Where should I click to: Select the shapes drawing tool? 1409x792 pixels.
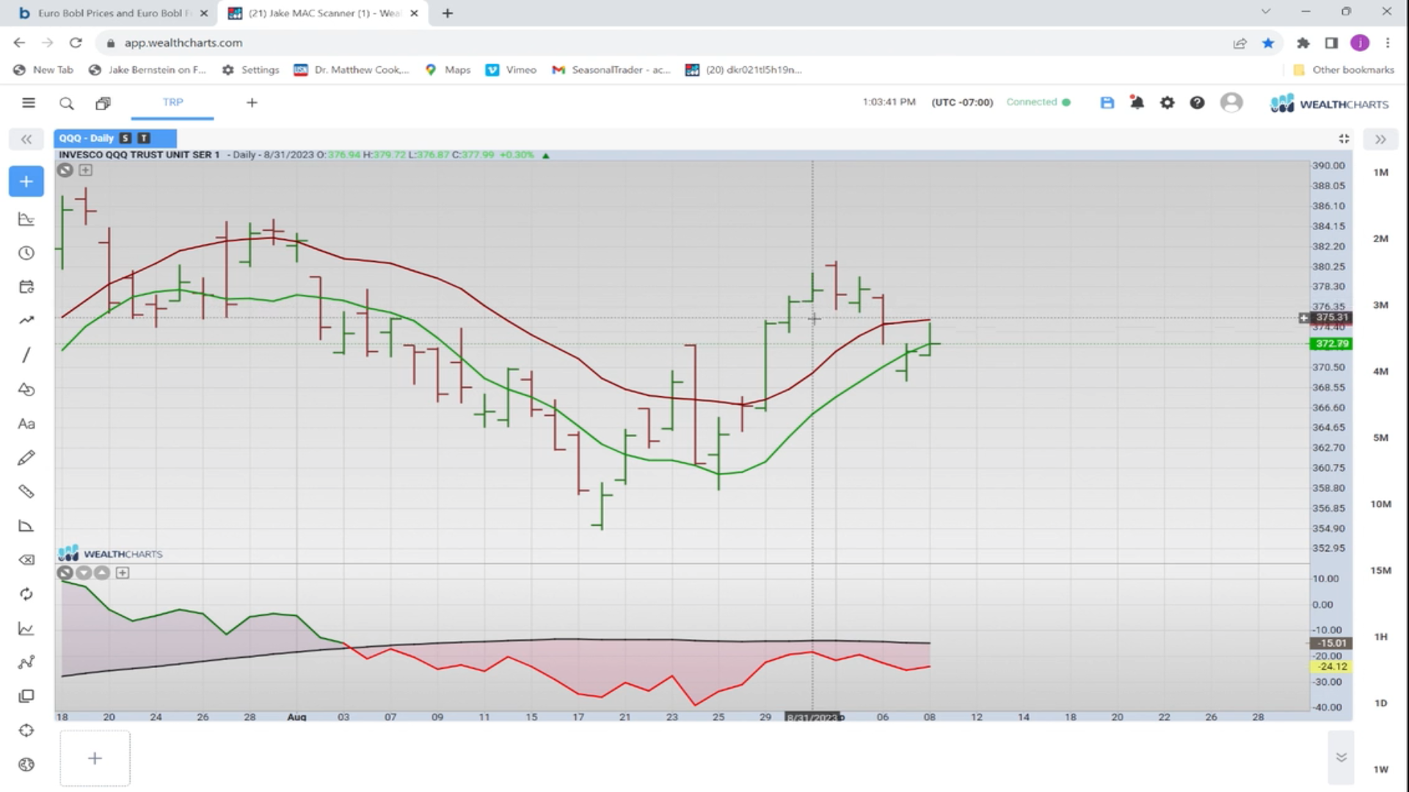click(x=26, y=389)
